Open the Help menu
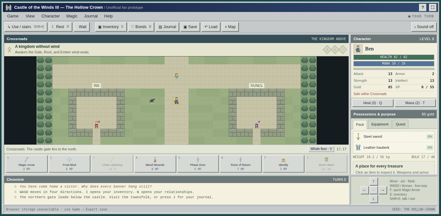This screenshot has height=216, width=441. coord(108,16)
